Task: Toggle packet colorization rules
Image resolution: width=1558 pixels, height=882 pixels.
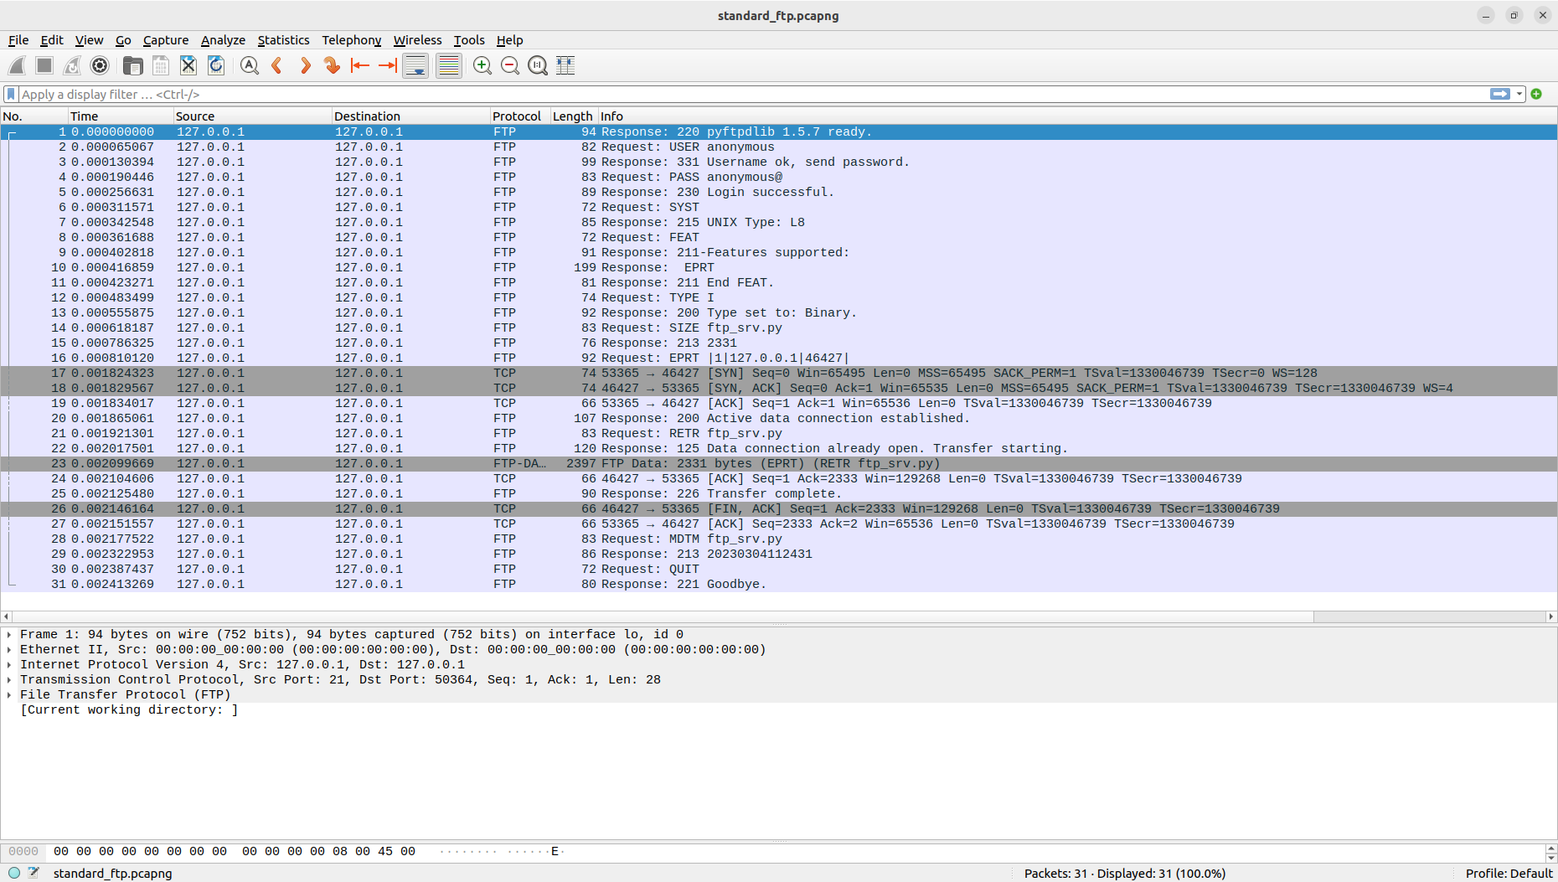Action: [449, 65]
